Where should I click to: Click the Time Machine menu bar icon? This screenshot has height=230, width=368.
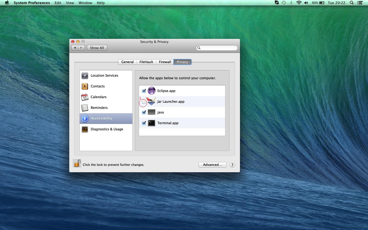coord(284,3)
